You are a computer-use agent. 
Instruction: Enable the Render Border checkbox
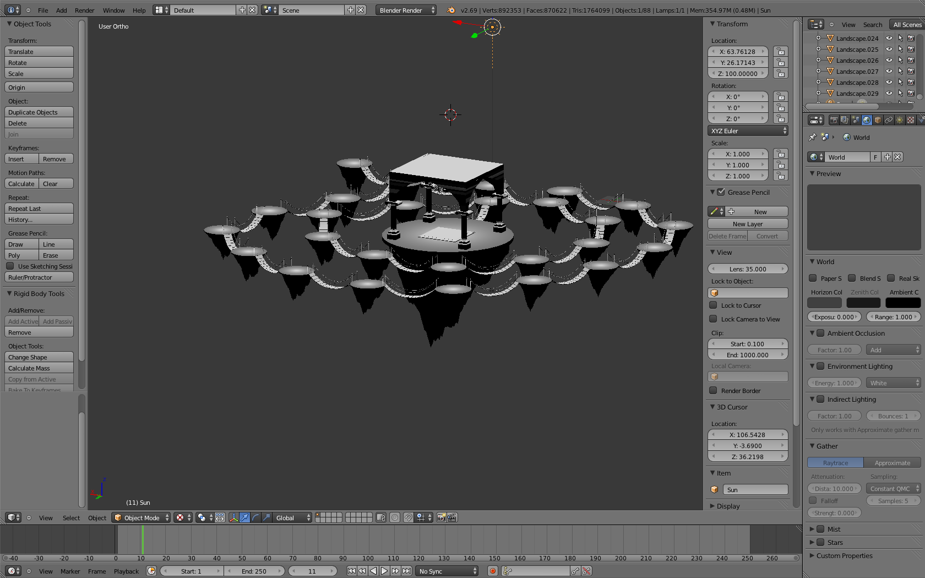point(713,391)
